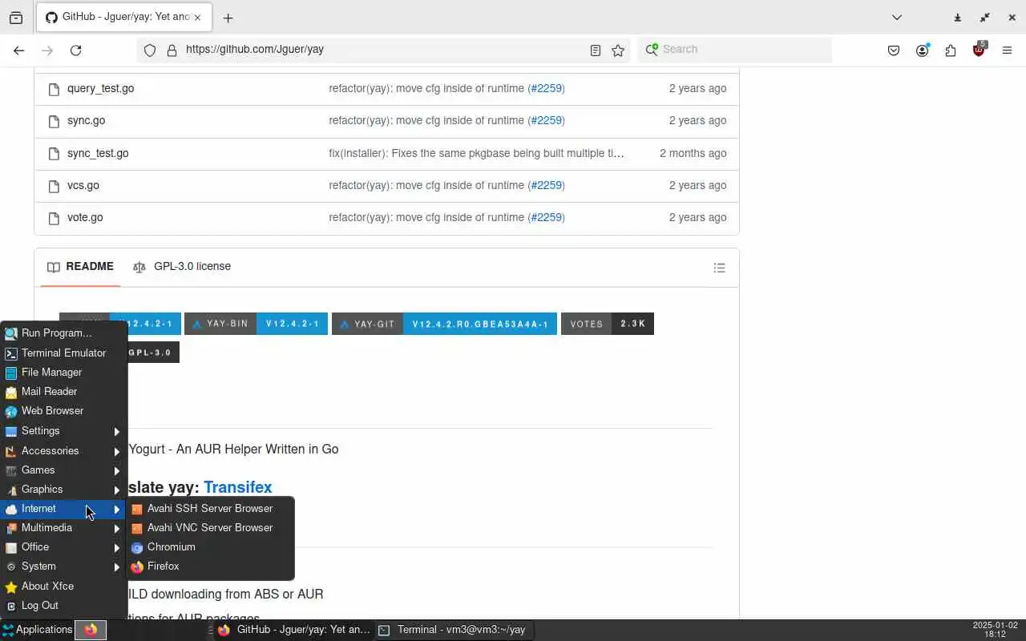The image size is (1026, 641).
Task: Open Firefox account icon
Action: tap(923, 50)
